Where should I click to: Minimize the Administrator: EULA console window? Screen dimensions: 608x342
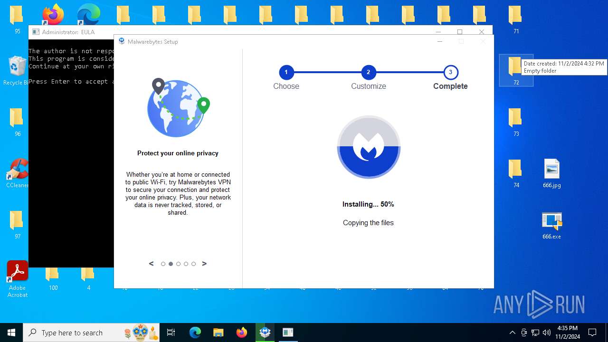pos(438,32)
